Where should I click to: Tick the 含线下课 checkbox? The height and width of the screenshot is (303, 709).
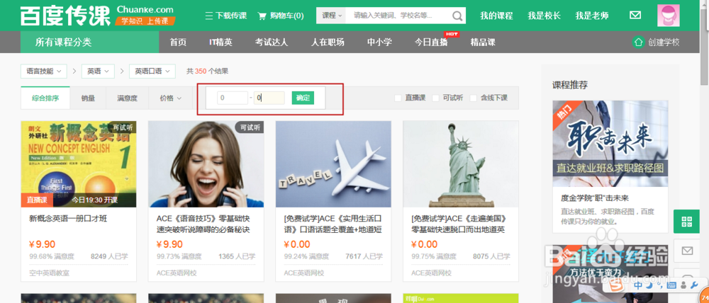click(474, 98)
